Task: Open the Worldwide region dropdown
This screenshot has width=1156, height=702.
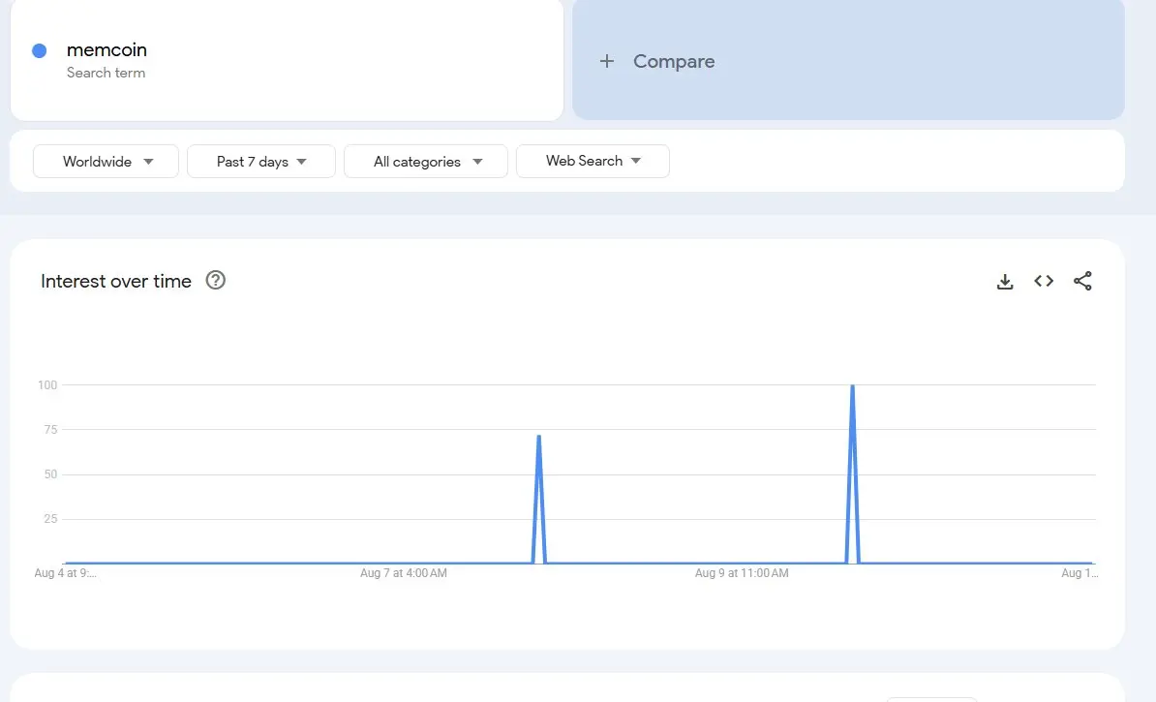Action: (106, 162)
